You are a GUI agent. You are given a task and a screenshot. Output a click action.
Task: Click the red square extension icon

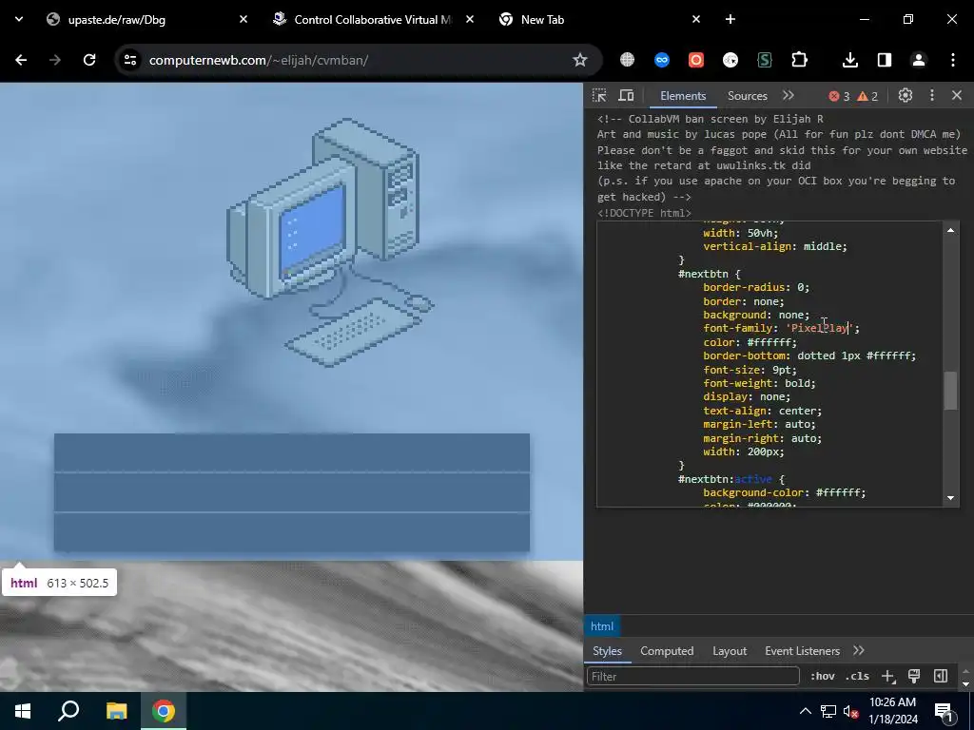(x=695, y=60)
